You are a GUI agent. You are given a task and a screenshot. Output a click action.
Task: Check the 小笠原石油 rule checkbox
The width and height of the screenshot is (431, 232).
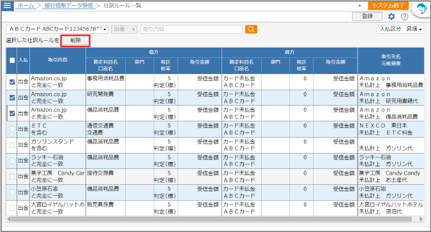(x=12, y=192)
